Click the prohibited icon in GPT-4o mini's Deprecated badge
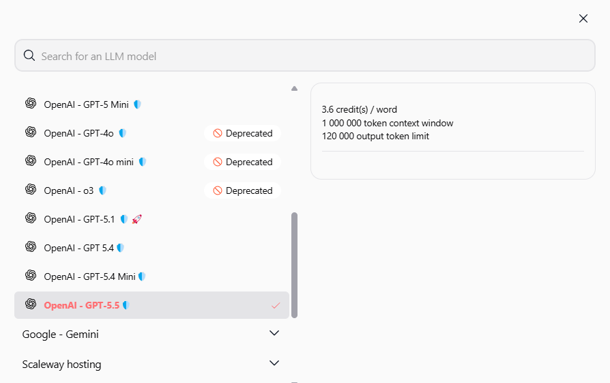 coord(218,162)
